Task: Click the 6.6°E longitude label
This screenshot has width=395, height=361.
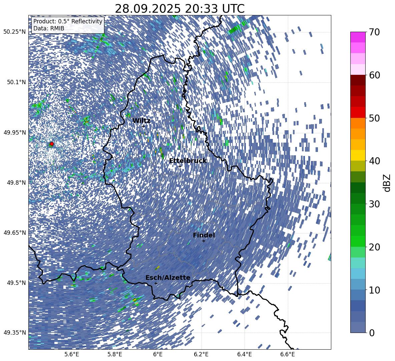Action: (288, 354)
